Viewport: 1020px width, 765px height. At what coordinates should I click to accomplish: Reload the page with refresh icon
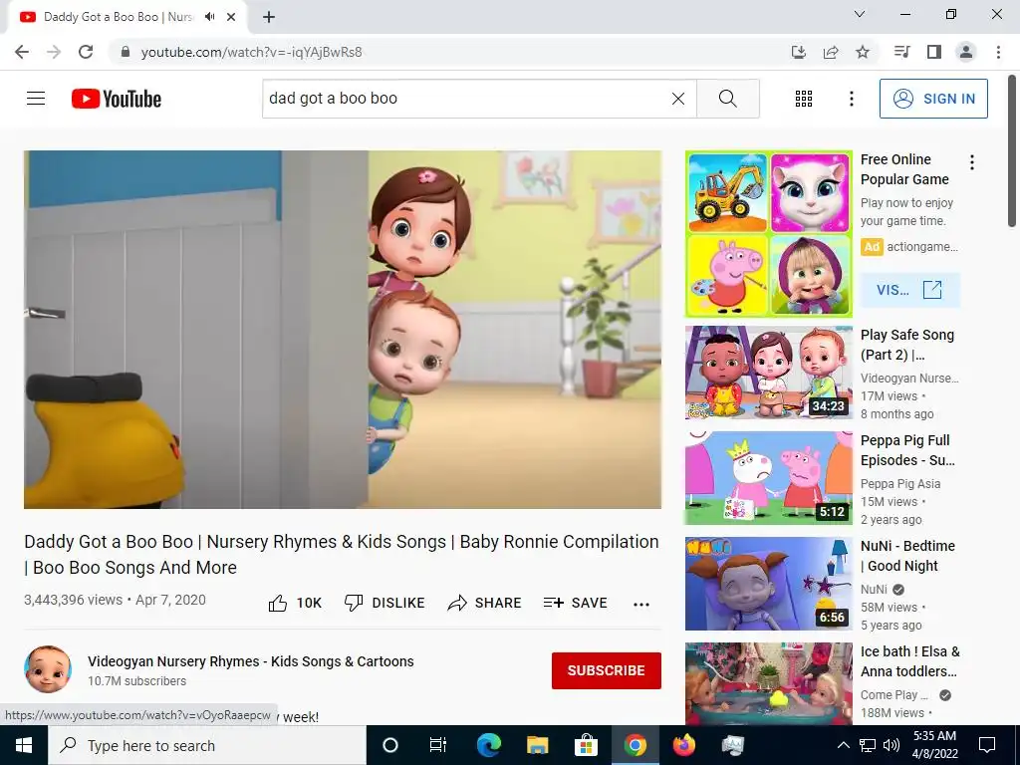tap(86, 52)
